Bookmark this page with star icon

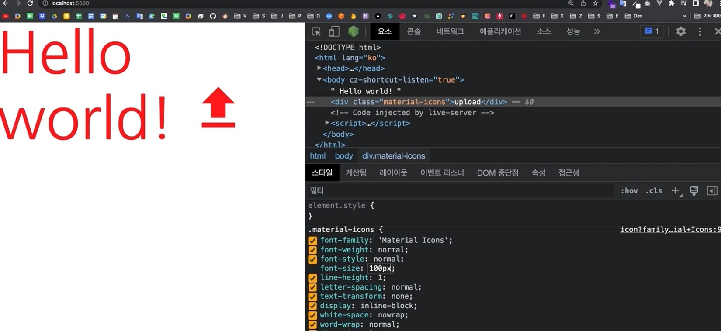(595, 3)
